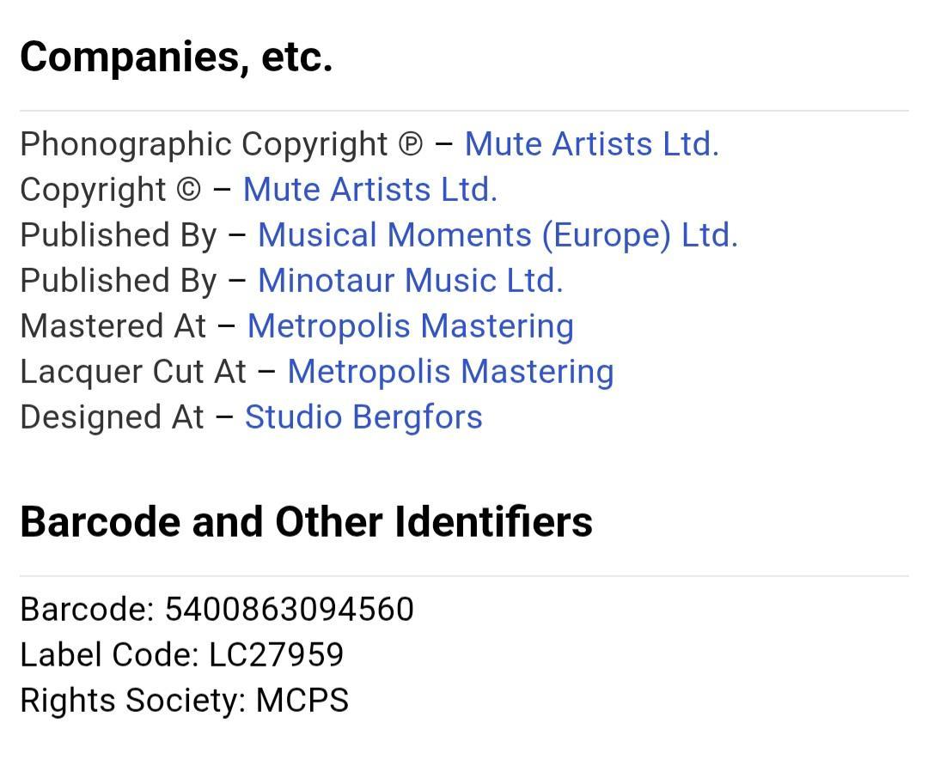
Task: Visit the Minotaur Music Ltd. publisher link
Action: point(410,281)
